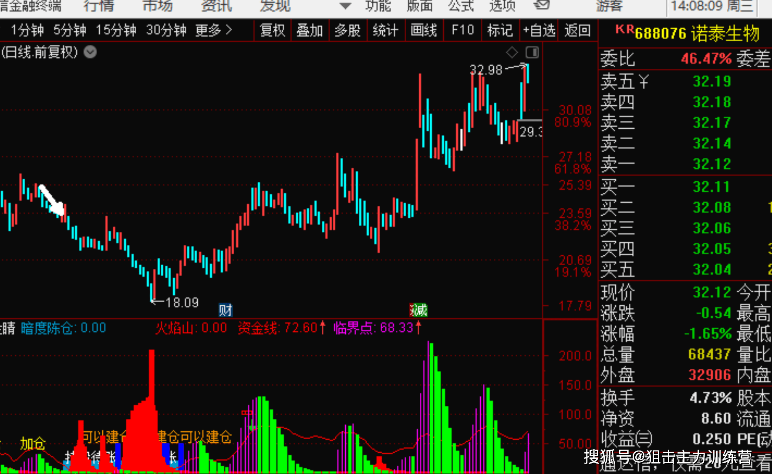Open the 功能 menu

378,6
